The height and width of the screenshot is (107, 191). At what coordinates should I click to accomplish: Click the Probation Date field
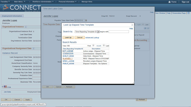click(36, 75)
